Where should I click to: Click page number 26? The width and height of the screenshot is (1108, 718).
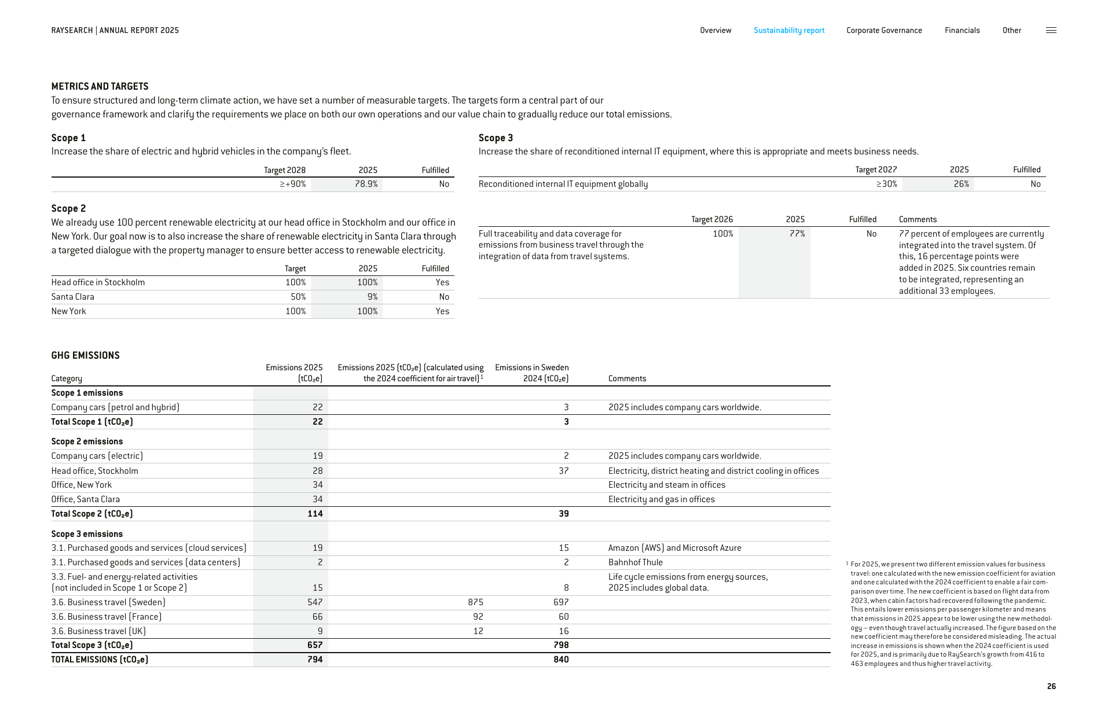(1051, 686)
